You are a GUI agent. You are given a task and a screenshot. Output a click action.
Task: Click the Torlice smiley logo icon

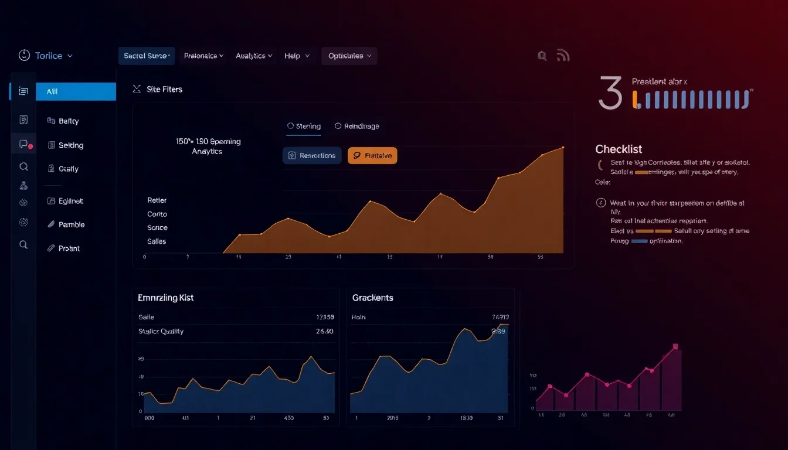pyautogui.click(x=24, y=56)
